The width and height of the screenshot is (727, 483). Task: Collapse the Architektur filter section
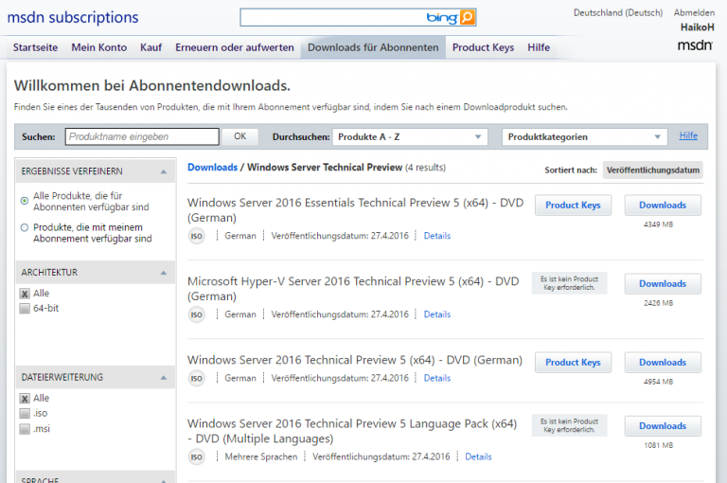[x=164, y=273]
